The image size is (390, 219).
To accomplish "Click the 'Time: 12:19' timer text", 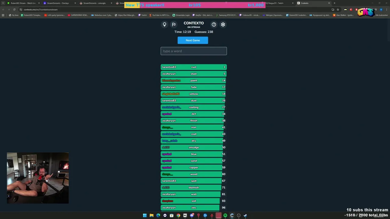I will pos(183,32).
